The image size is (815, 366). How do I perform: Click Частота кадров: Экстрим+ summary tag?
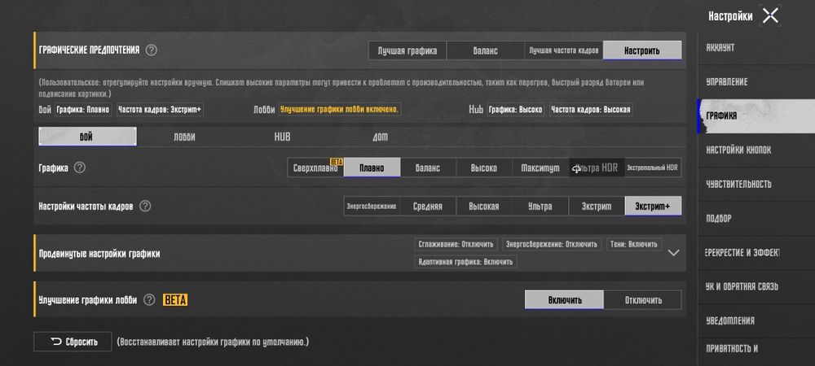point(160,110)
